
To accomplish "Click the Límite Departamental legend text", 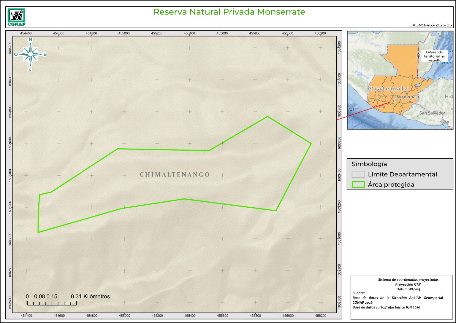I will point(402,174).
